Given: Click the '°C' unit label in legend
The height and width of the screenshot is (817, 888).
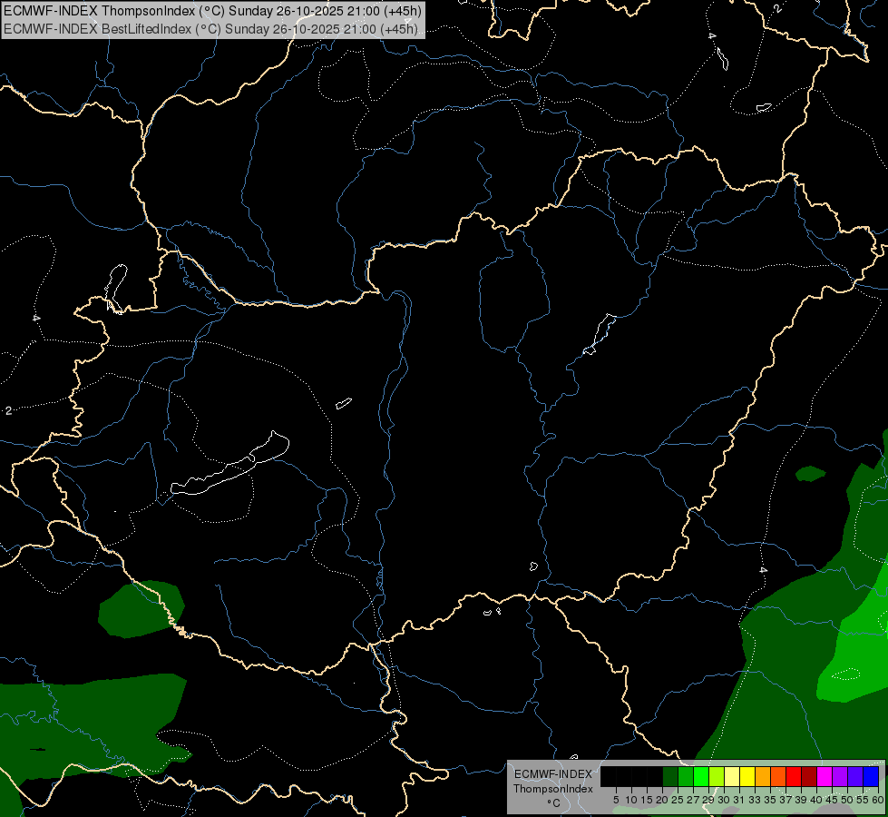Looking at the screenshot, I should [554, 803].
